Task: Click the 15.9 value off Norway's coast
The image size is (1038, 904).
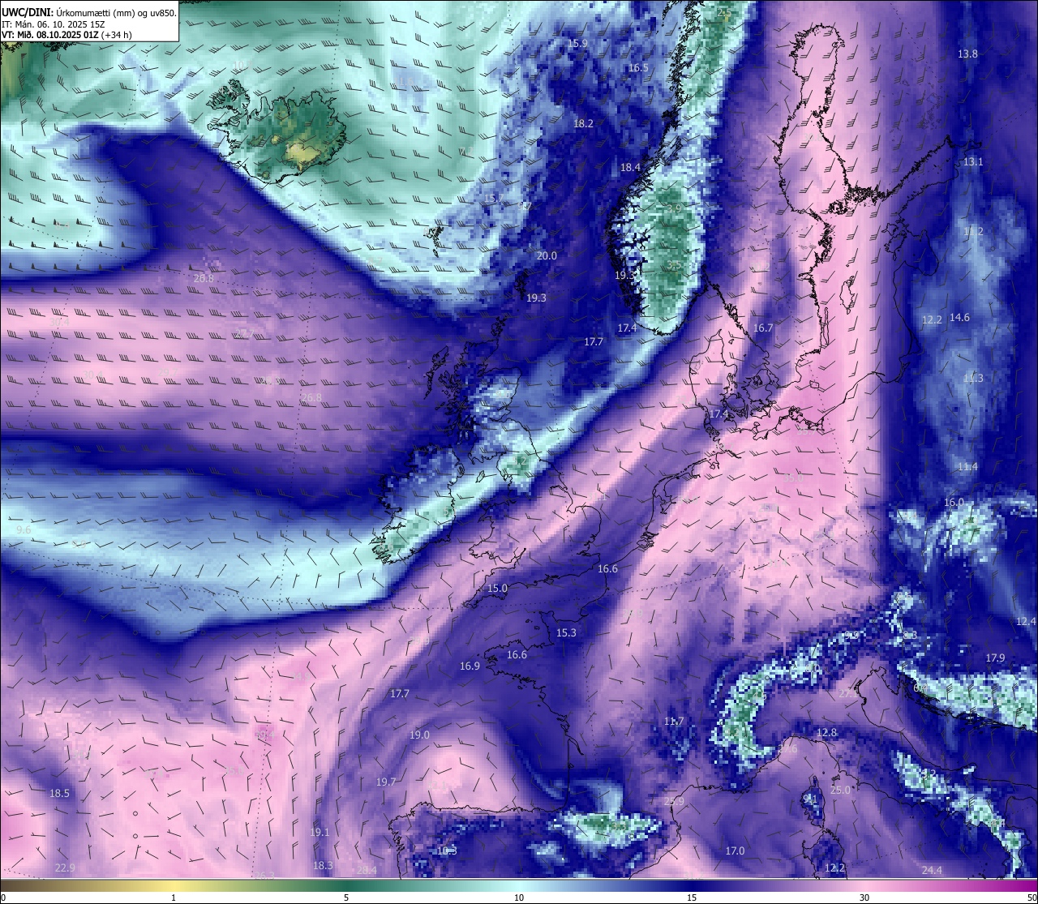Action: tap(577, 43)
